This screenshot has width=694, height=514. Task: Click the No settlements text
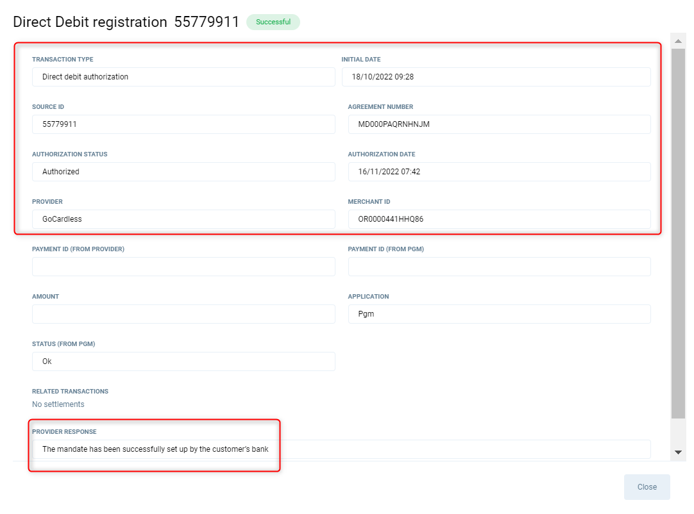tap(58, 404)
